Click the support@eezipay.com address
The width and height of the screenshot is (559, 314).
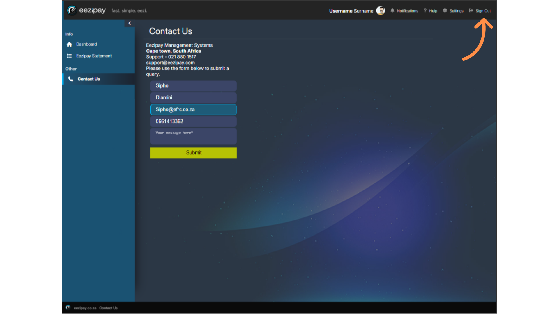click(170, 63)
